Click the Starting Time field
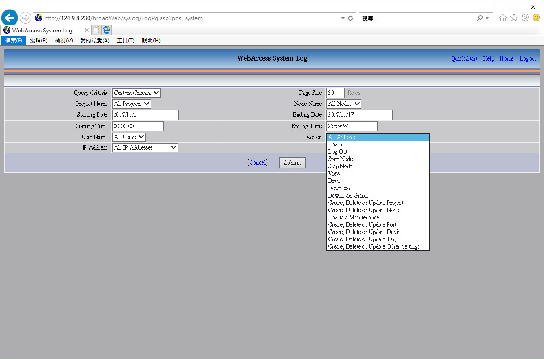Image resolution: width=544 pixels, height=359 pixels. coord(138,126)
